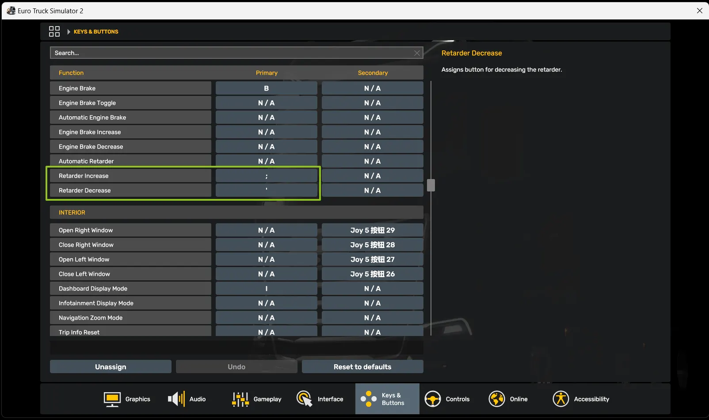Switch to the Interface tab
This screenshot has height=420, width=709.
coord(320,399)
